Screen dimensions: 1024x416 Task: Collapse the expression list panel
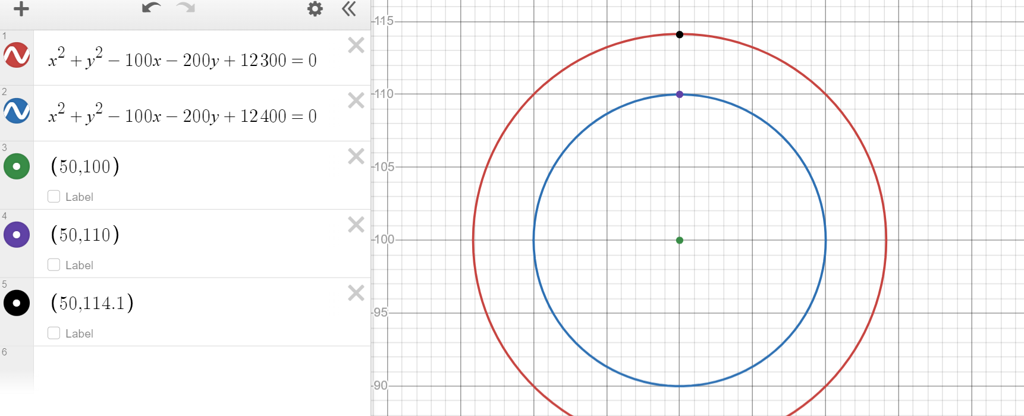[349, 8]
